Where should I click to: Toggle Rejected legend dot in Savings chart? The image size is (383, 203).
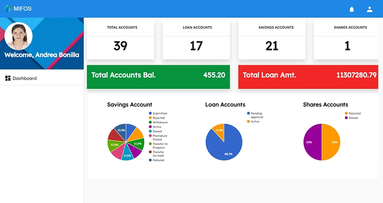tap(150, 118)
